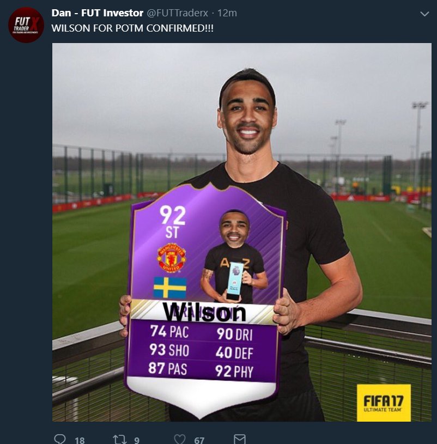Click the FIFA 17 Ultimate Team logo

tap(384, 403)
